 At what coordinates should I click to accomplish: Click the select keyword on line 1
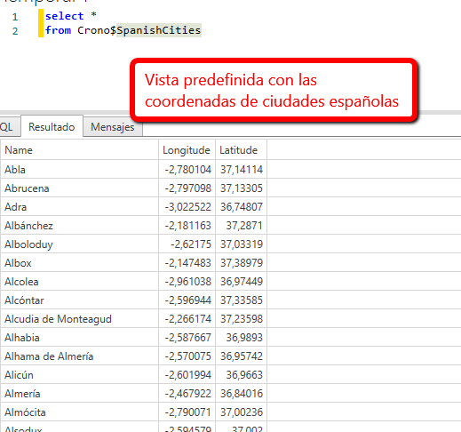(65, 16)
